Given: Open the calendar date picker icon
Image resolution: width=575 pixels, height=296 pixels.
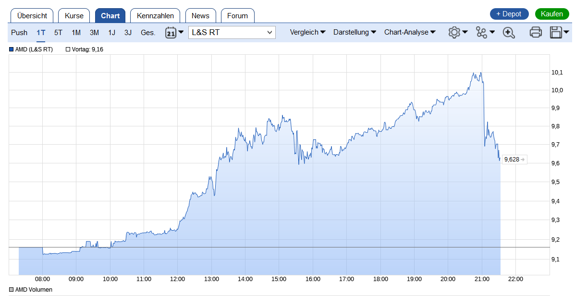Looking at the screenshot, I should click(171, 32).
